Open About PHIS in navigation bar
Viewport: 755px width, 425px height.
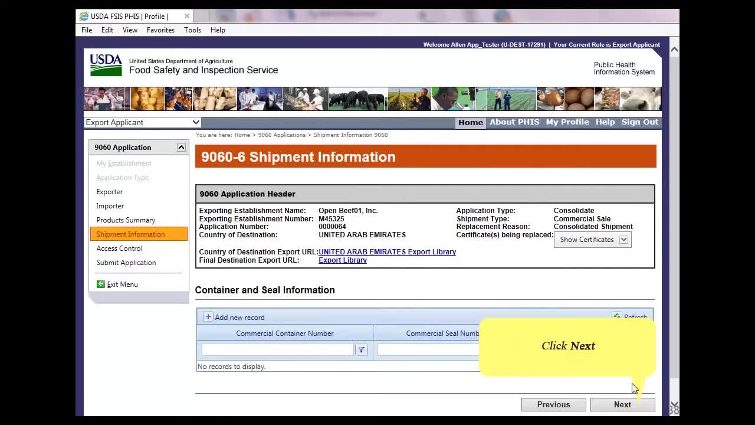514,122
